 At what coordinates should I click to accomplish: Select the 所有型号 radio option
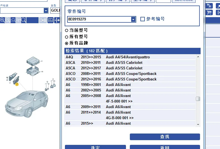click(67, 37)
